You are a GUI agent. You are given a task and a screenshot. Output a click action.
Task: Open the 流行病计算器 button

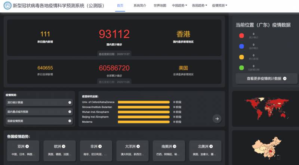(39, 102)
